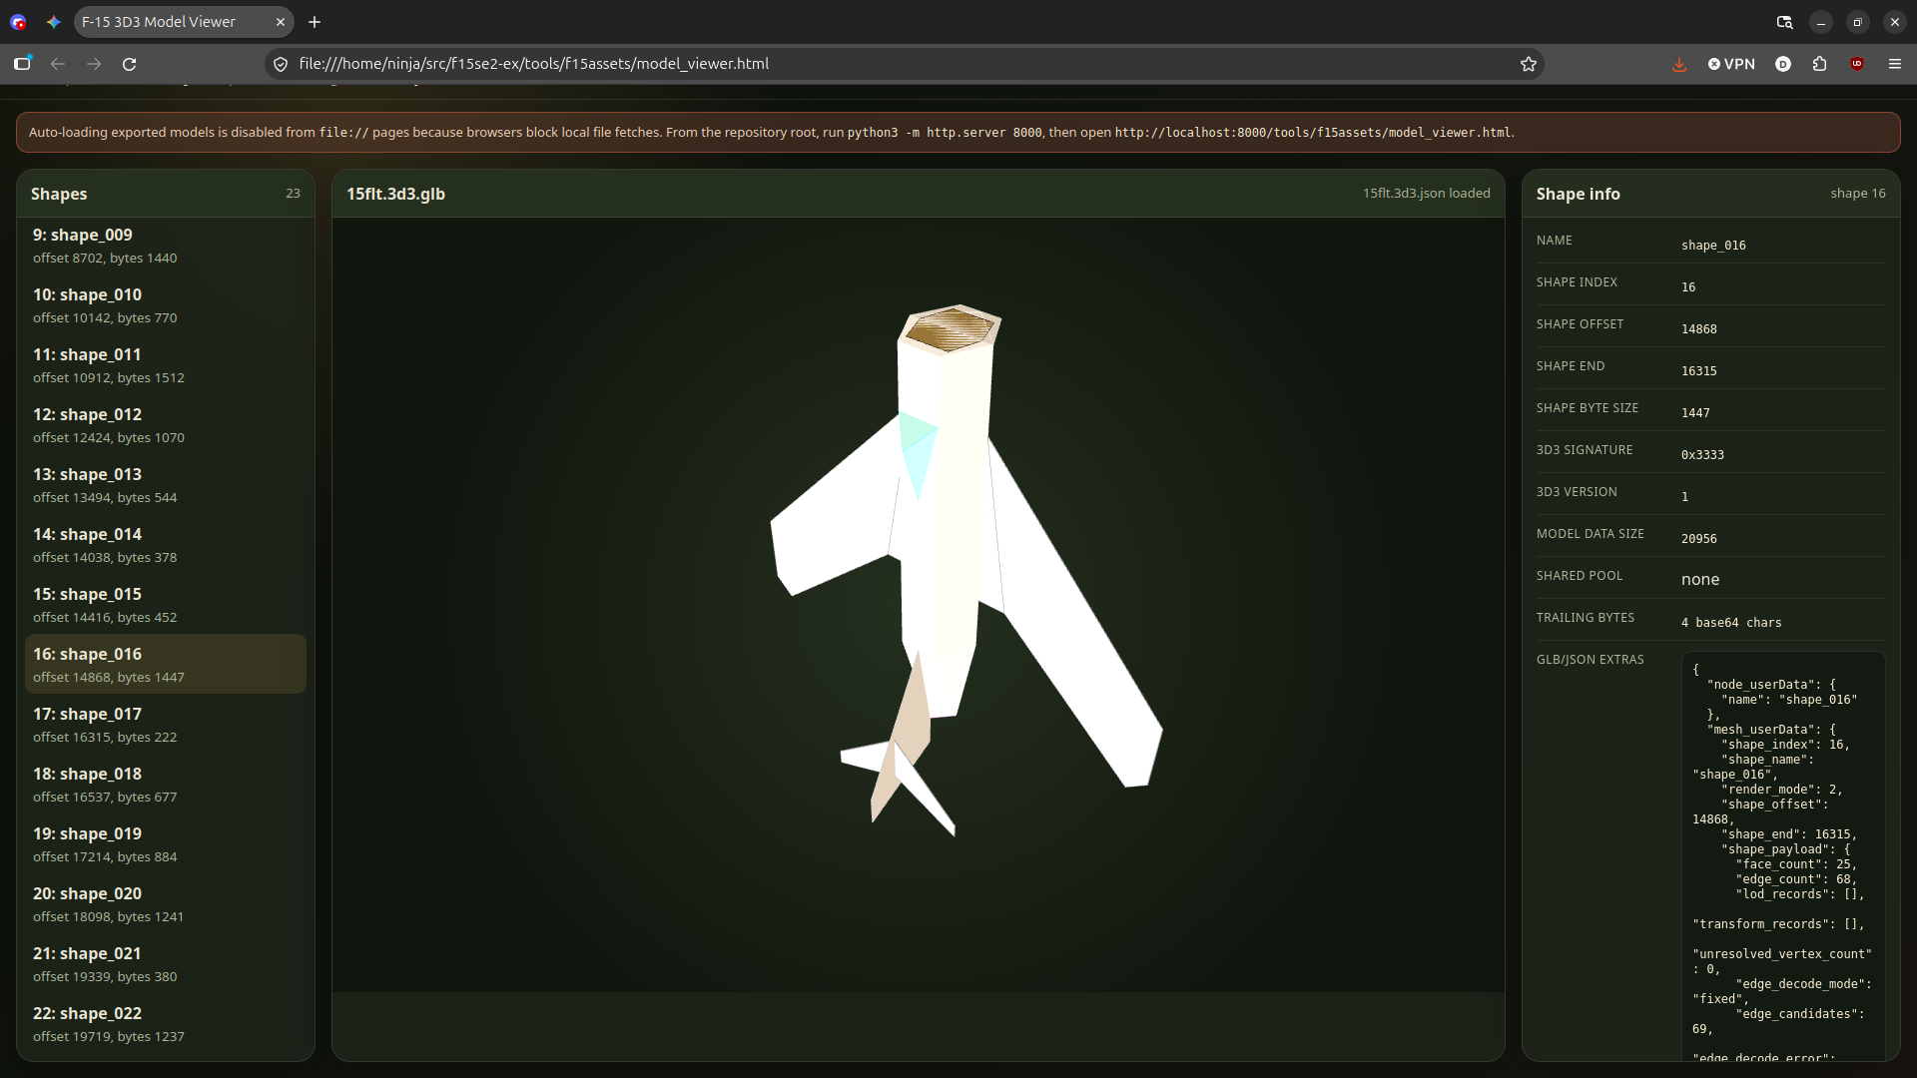Select 21: shape_021 in the list
1917x1078 pixels.
pos(166,964)
